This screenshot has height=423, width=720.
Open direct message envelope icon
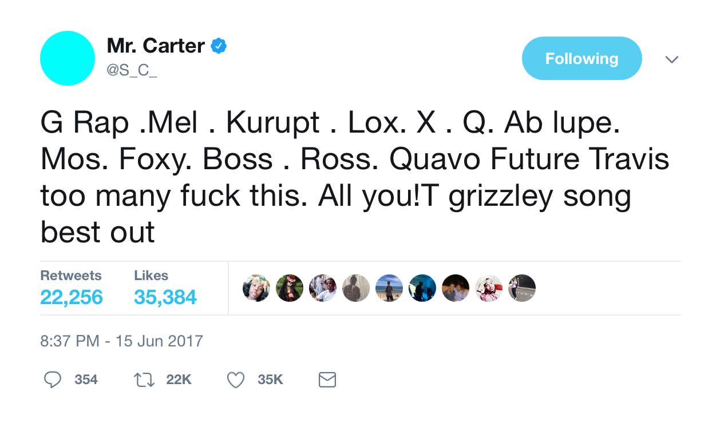point(327,380)
